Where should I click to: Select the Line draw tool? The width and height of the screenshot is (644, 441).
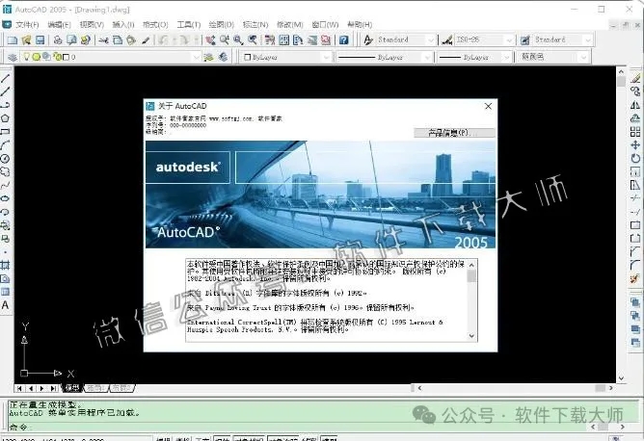6,78
